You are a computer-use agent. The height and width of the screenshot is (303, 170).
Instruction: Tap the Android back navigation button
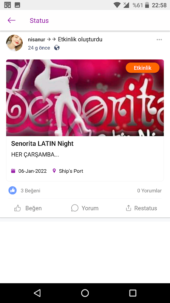(37, 293)
